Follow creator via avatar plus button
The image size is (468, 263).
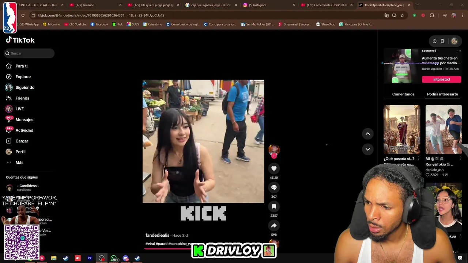[x=274, y=156]
